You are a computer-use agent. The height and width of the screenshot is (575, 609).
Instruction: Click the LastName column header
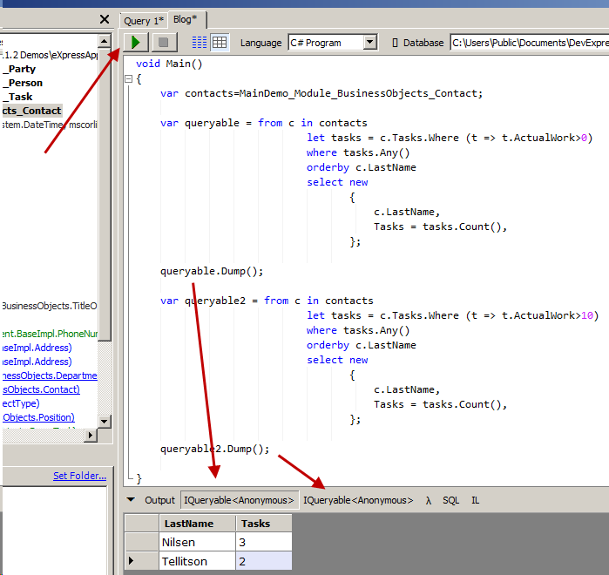click(189, 524)
